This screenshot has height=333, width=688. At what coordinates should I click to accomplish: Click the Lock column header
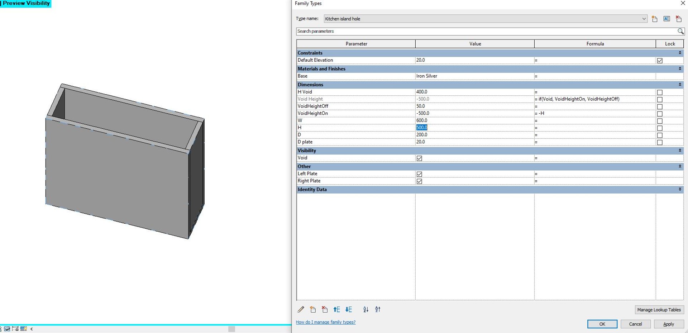tap(670, 44)
